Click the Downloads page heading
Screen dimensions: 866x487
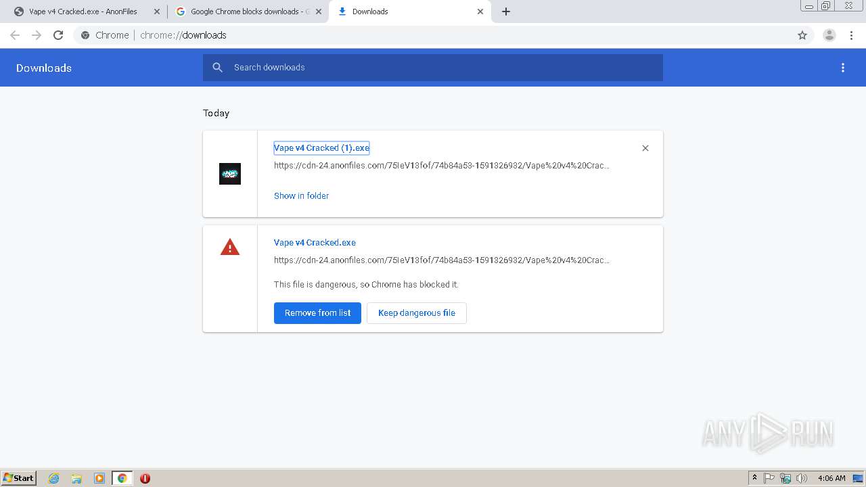44,68
